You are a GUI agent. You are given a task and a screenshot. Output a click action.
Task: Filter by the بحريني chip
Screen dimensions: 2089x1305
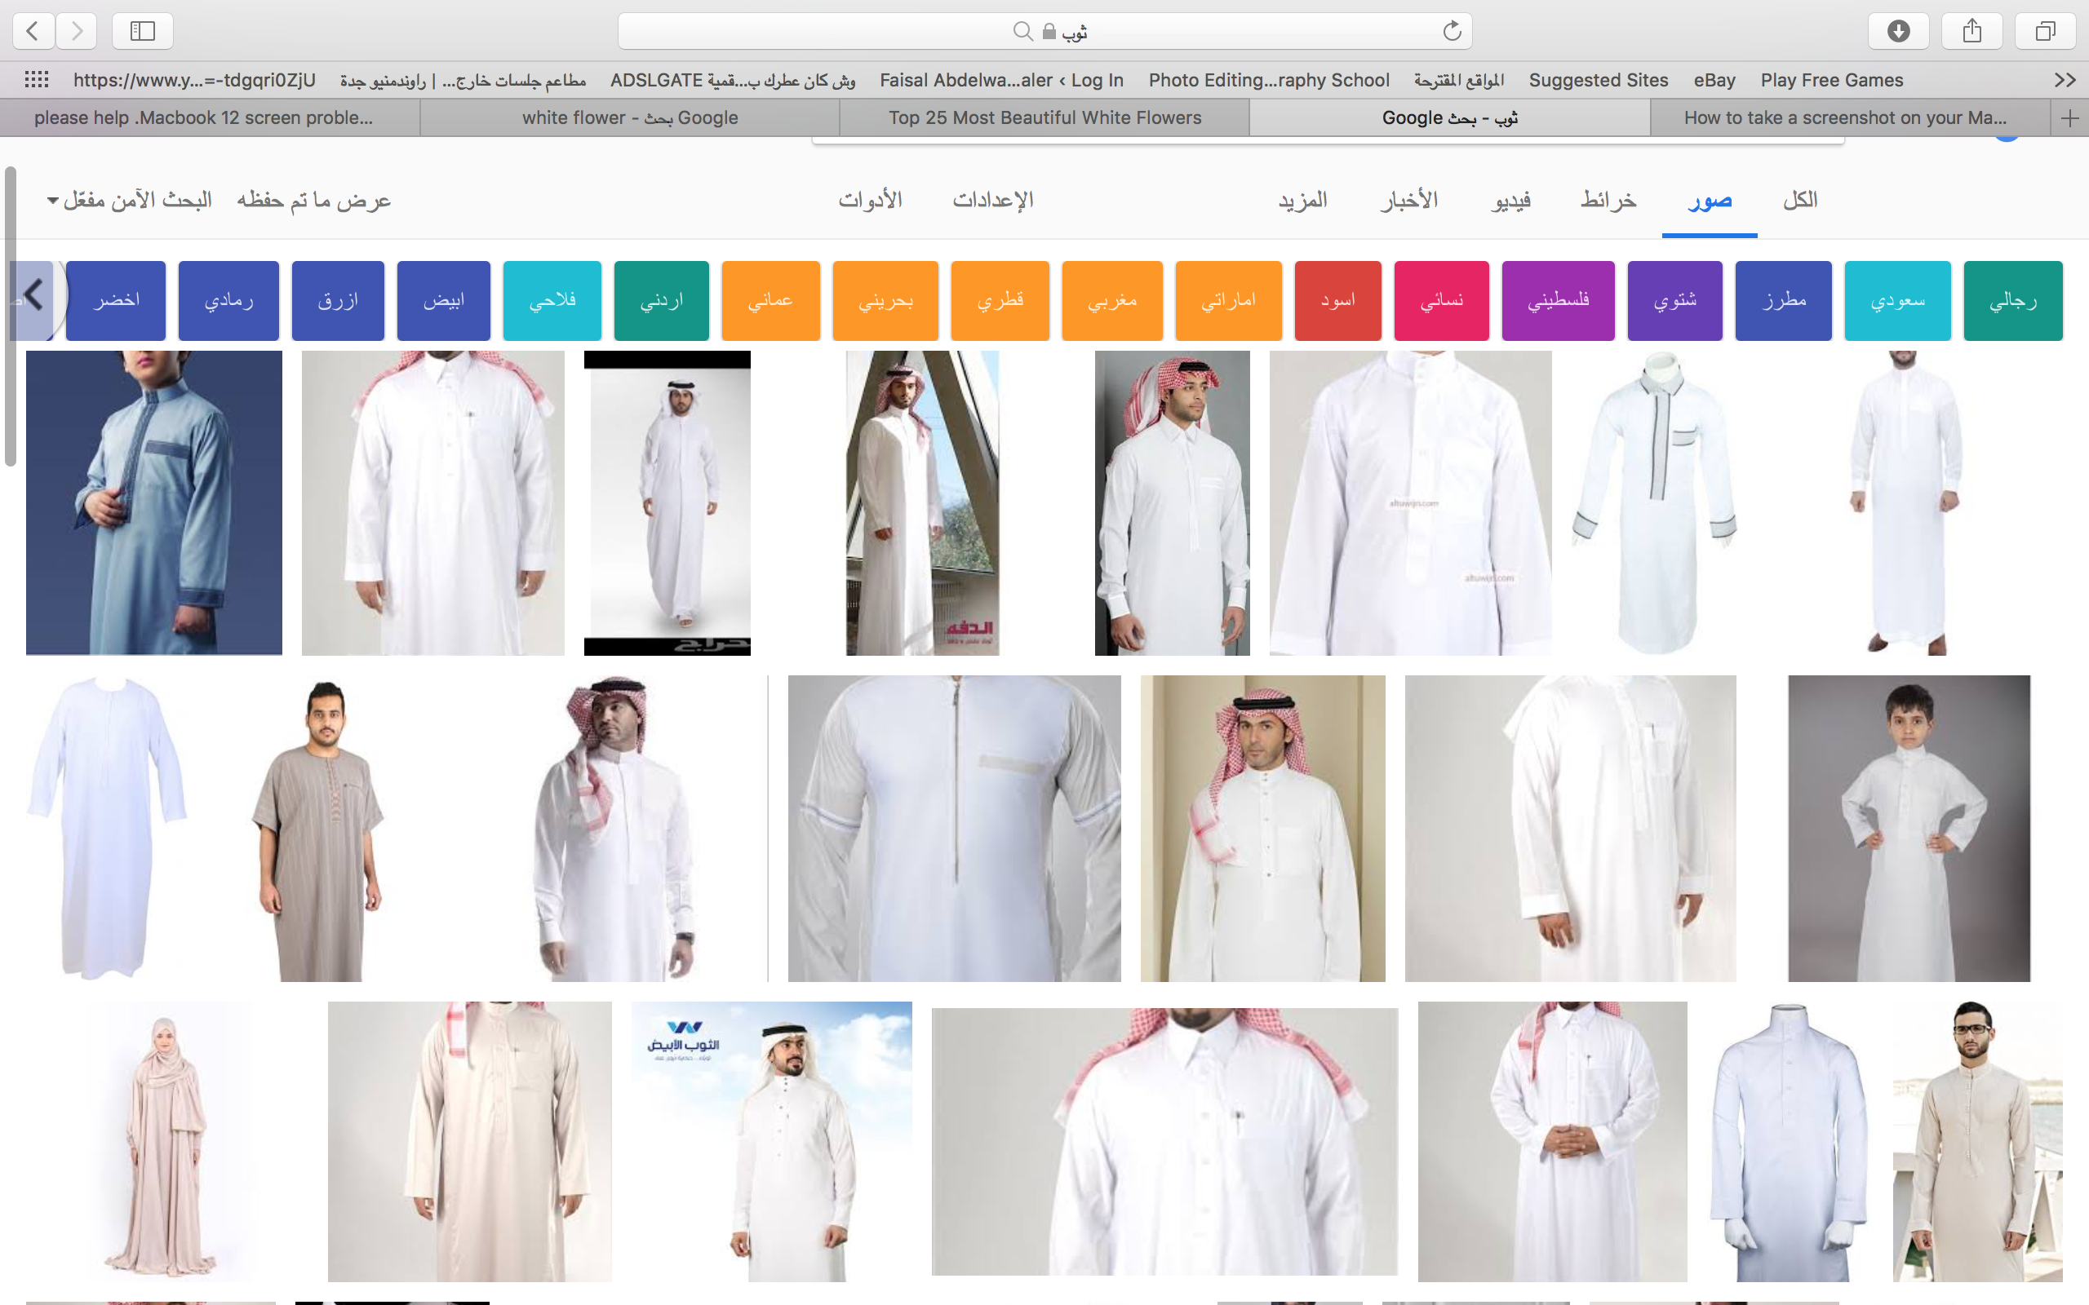click(885, 300)
